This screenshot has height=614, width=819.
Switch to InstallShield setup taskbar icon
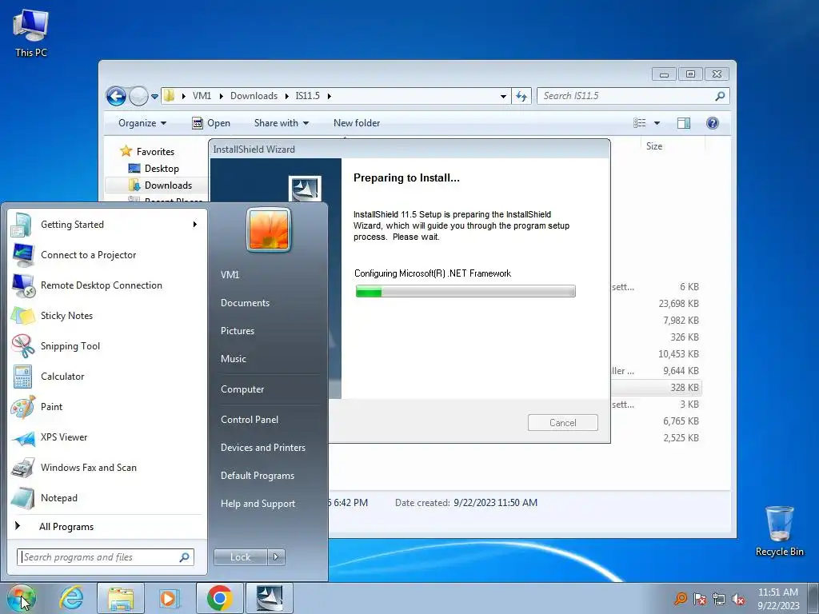[270, 598]
